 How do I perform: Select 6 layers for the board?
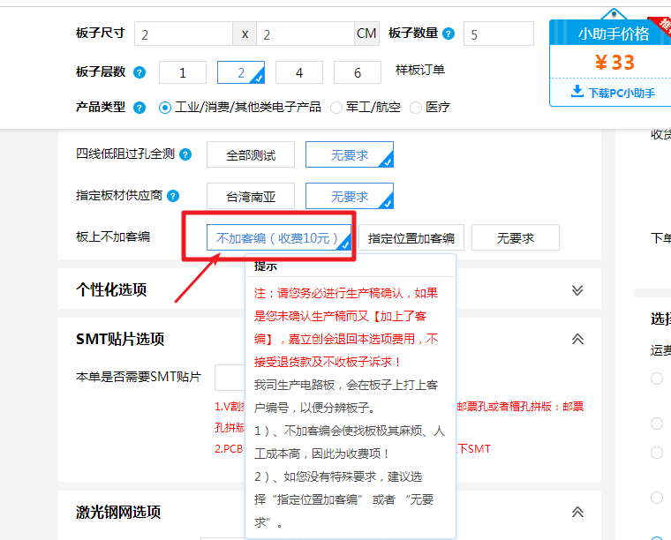pyautogui.click(x=357, y=73)
